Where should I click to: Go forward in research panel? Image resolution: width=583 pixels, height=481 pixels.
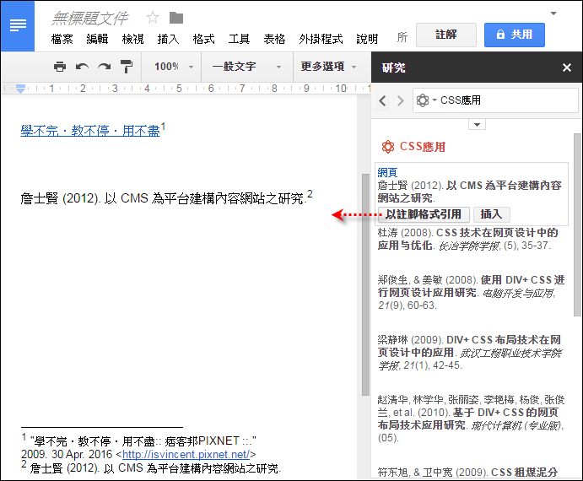pyautogui.click(x=400, y=100)
